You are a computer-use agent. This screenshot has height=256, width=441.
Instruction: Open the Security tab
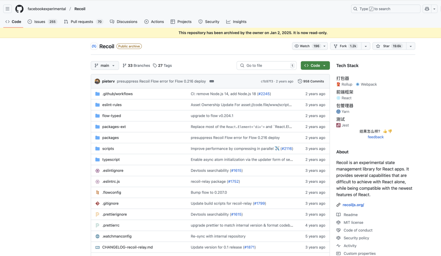[x=209, y=22]
